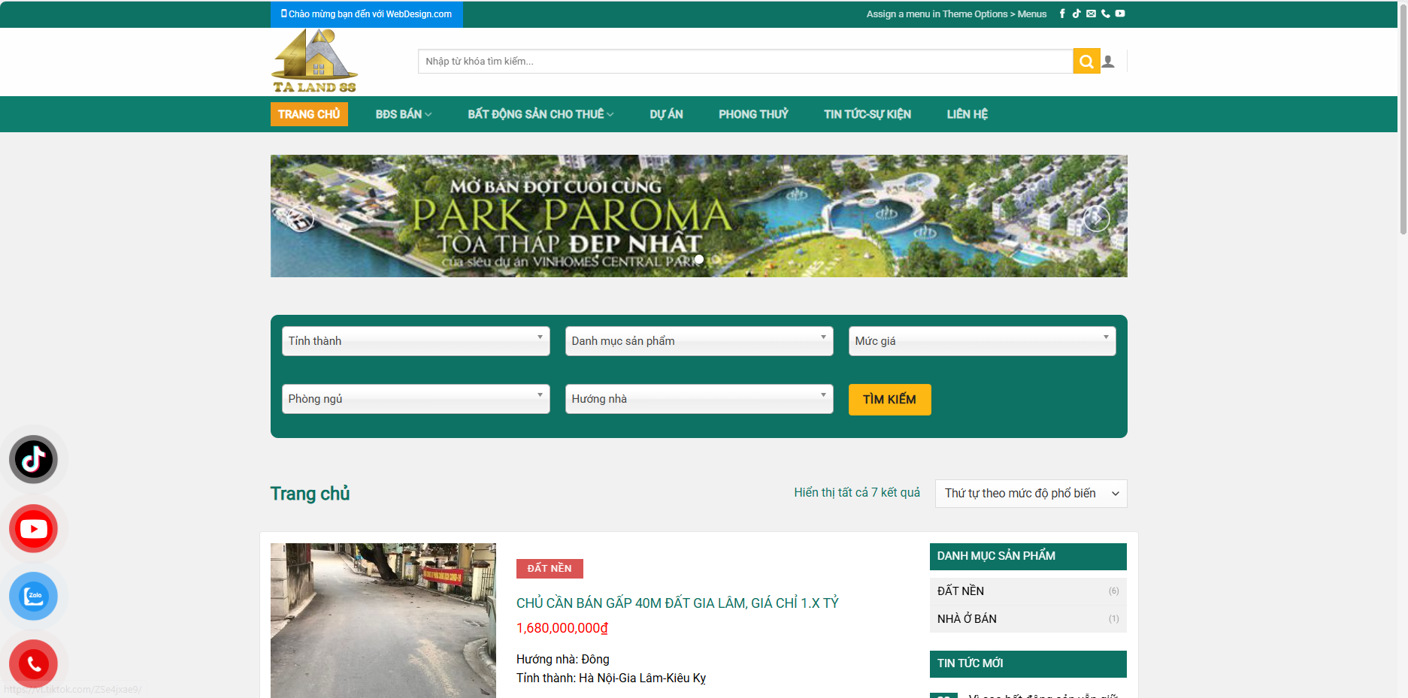1408x698 pixels.
Task: Click the TÌM KIẾM search button
Action: tap(889, 400)
